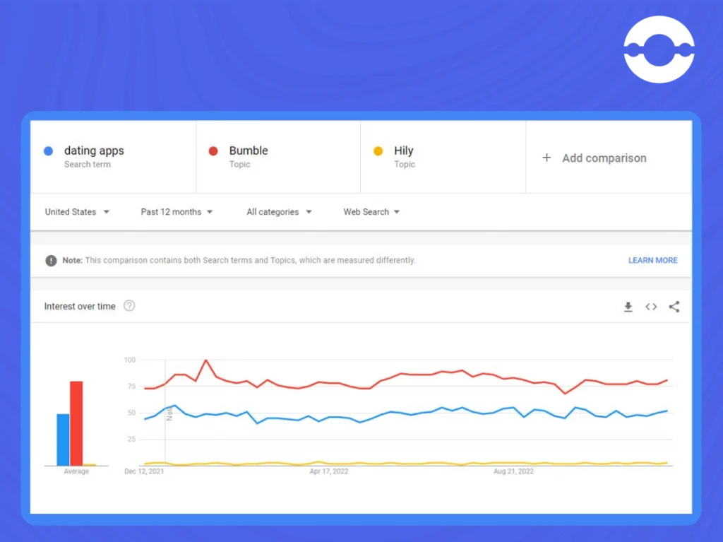Click the 'Search term' subtitle under dating apps
Screen dimensions: 723x542
pos(88,165)
